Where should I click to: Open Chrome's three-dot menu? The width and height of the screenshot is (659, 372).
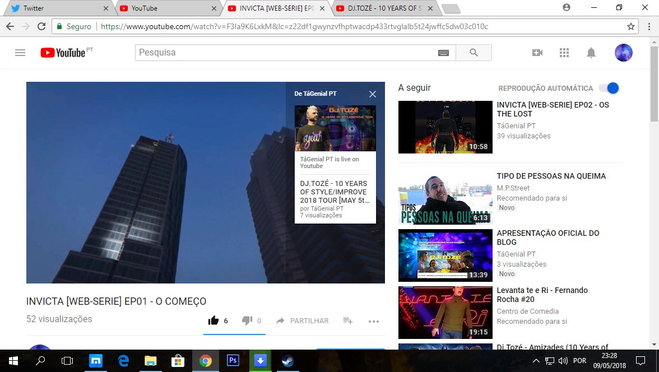coord(649,26)
